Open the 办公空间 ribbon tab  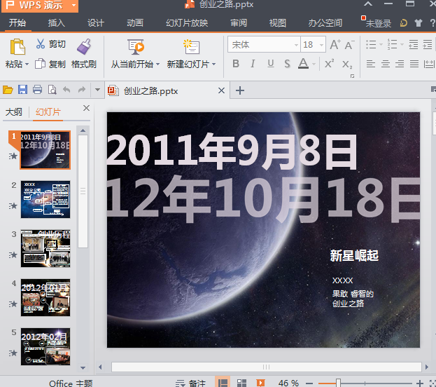[325, 23]
